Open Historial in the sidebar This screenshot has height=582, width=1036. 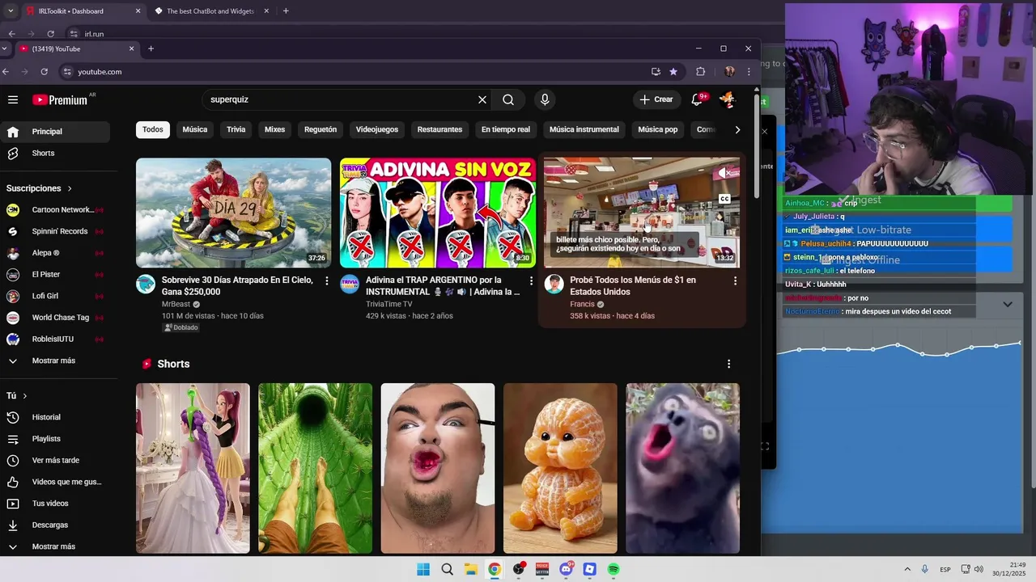(55, 417)
